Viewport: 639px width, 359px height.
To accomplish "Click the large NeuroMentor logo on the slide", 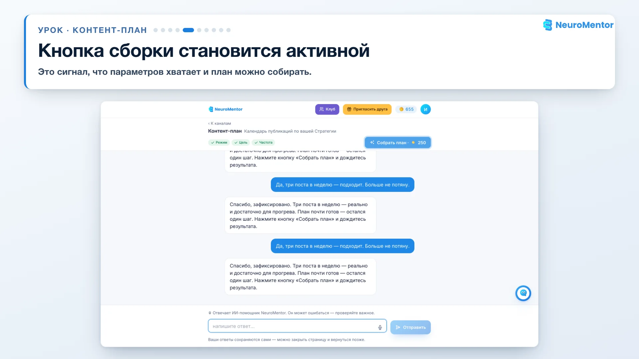I will pos(578,25).
